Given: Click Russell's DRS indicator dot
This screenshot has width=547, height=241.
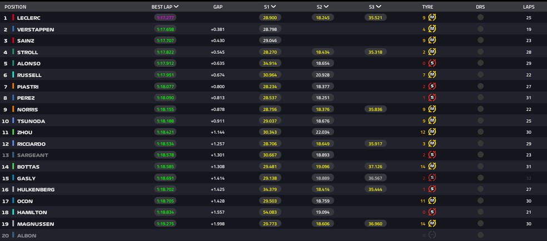Looking at the screenshot, I should (480, 75).
